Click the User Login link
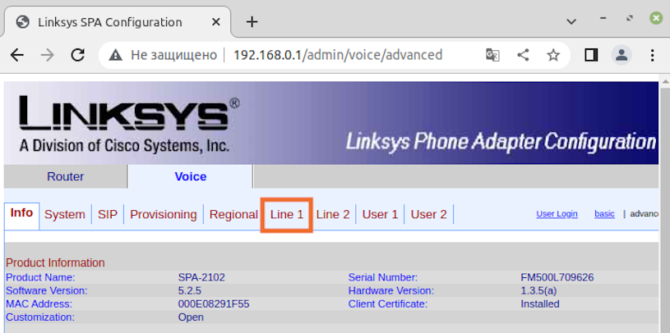 click(x=557, y=214)
